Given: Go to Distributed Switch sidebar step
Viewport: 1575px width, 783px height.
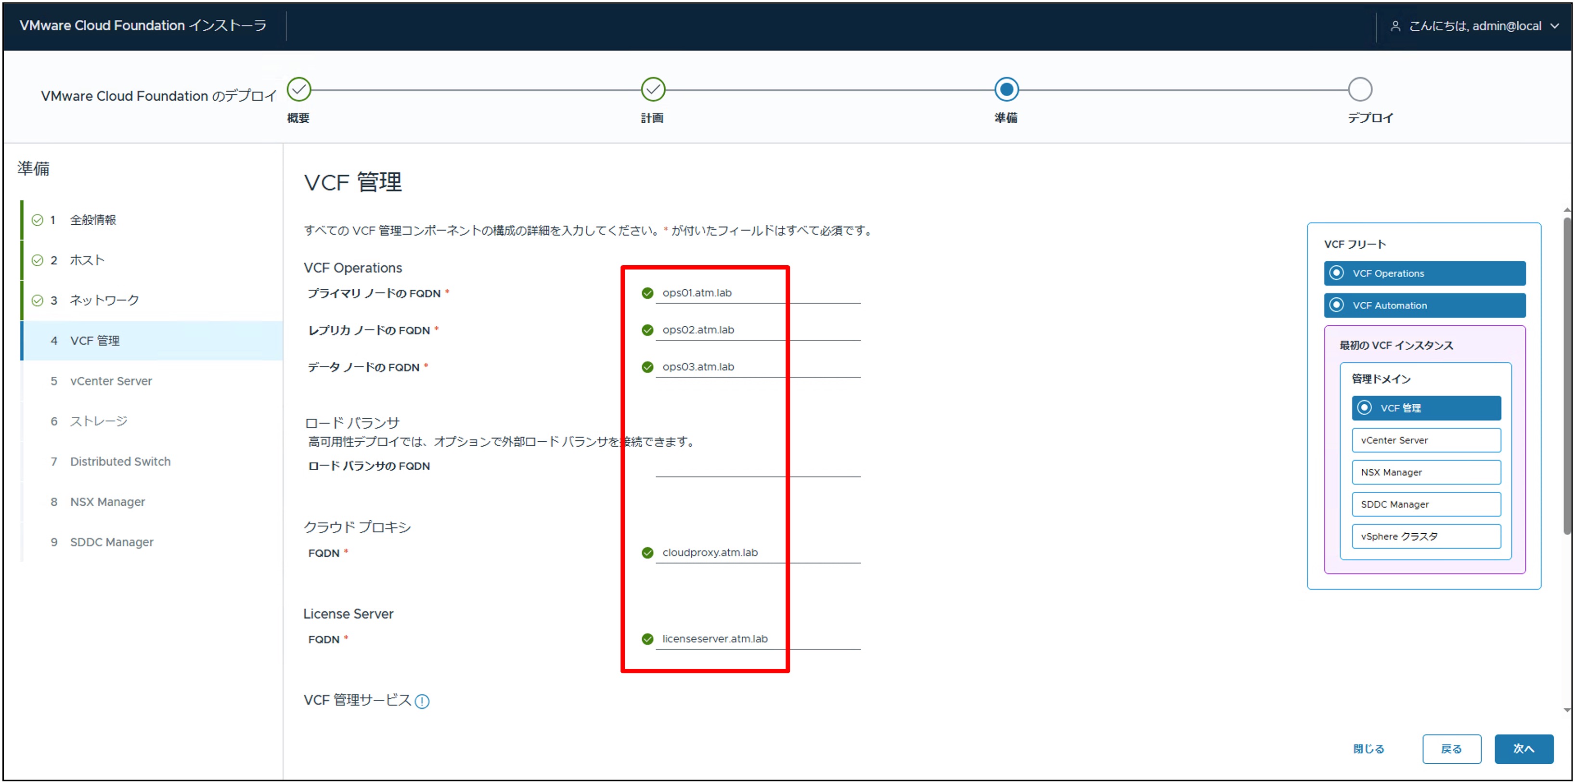Looking at the screenshot, I should 152,462.
